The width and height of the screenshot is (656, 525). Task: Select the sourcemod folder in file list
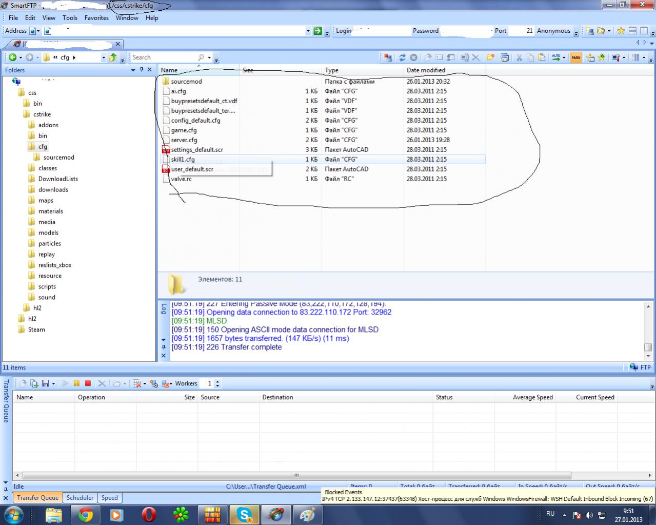[x=186, y=82]
